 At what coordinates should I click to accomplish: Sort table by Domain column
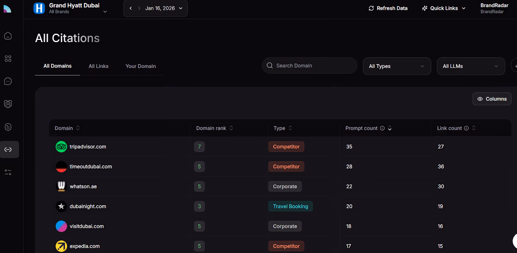click(78, 128)
